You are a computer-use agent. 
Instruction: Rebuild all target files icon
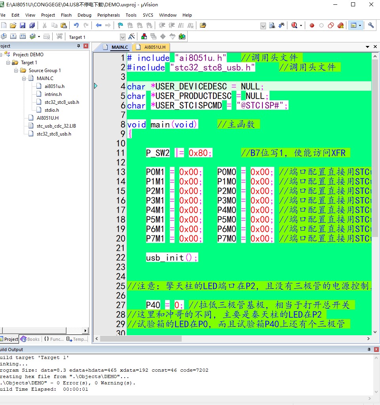tap(23, 36)
